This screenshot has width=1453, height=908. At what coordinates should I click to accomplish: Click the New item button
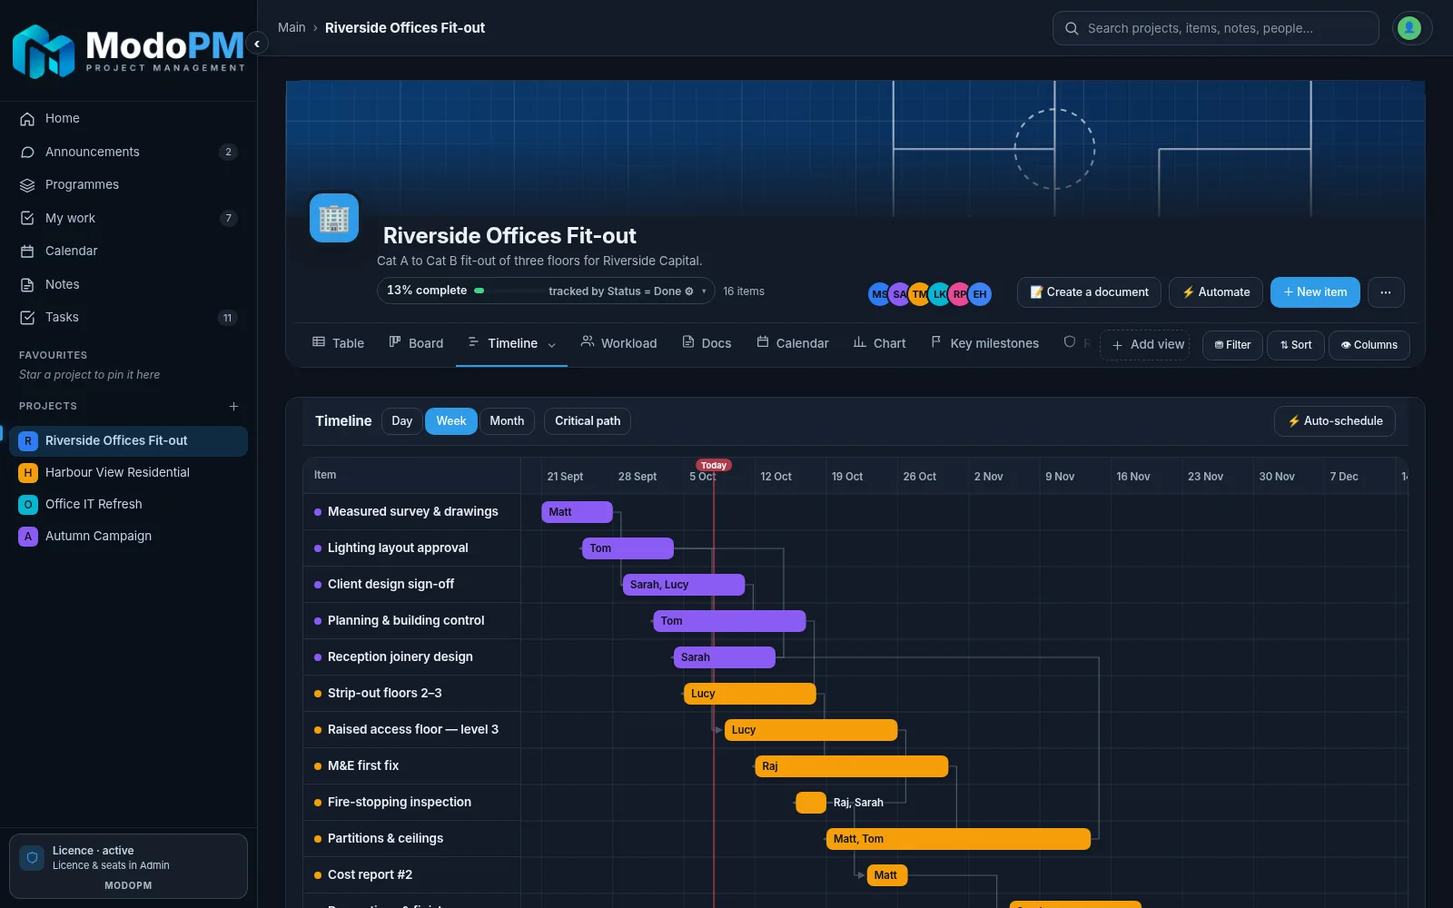[1315, 292]
